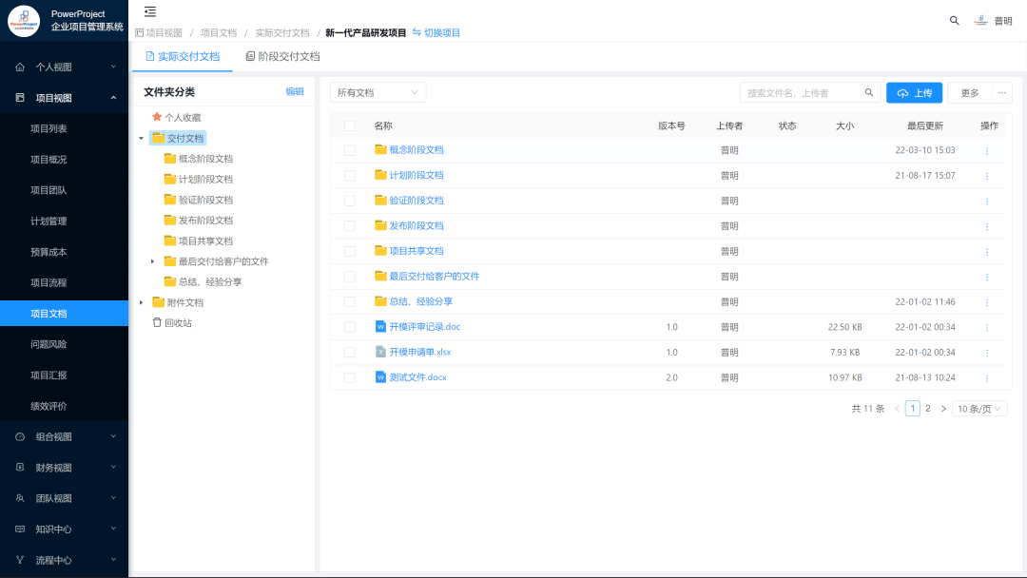Screen dimensions: 1027x578
Task: Open the 10 条/页 page size selector
Action: 979,407
